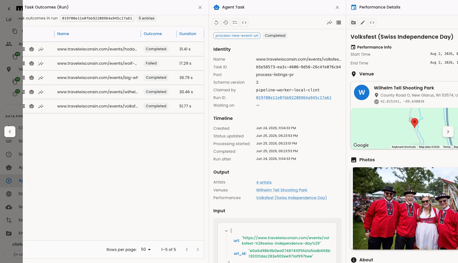Click the chart icon in the wolf- row

coord(41,63)
